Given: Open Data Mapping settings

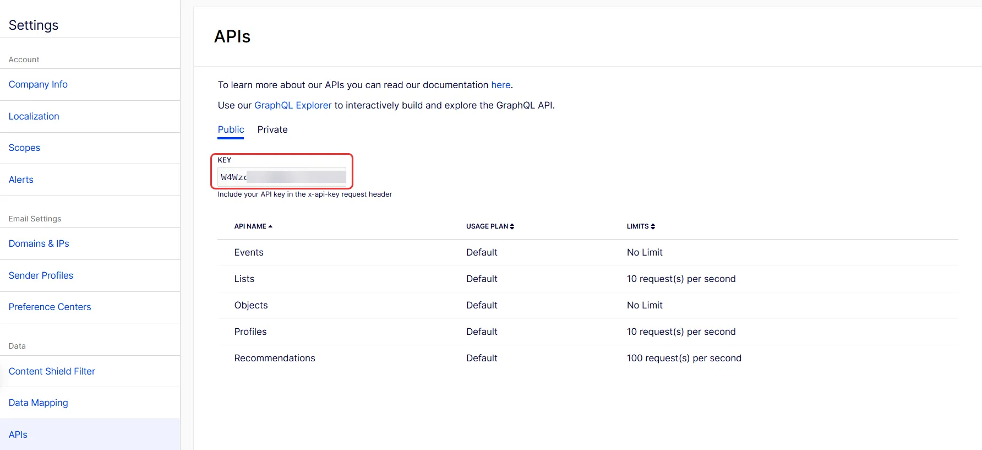Looking at the screenshot, I should point(38,403).
